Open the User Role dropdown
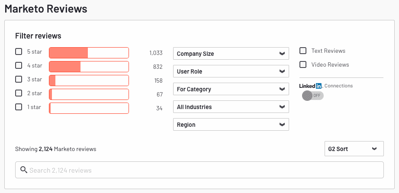399x193 pixels. point(231,71)
